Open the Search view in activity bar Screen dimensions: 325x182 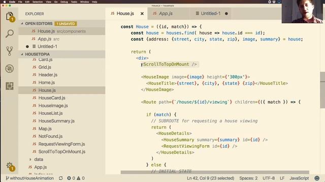pos(10,33)
